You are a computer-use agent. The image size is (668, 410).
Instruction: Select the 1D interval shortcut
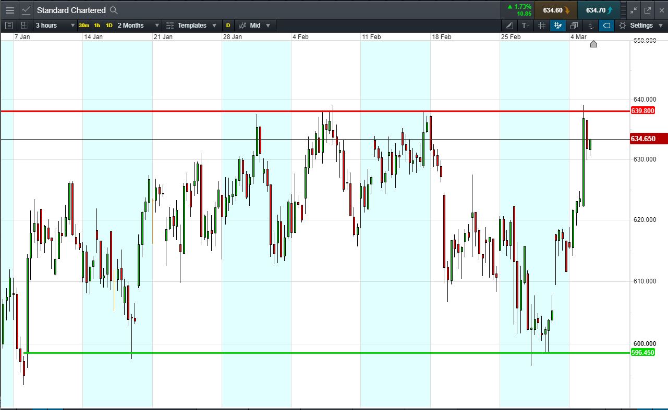[109, 25]
